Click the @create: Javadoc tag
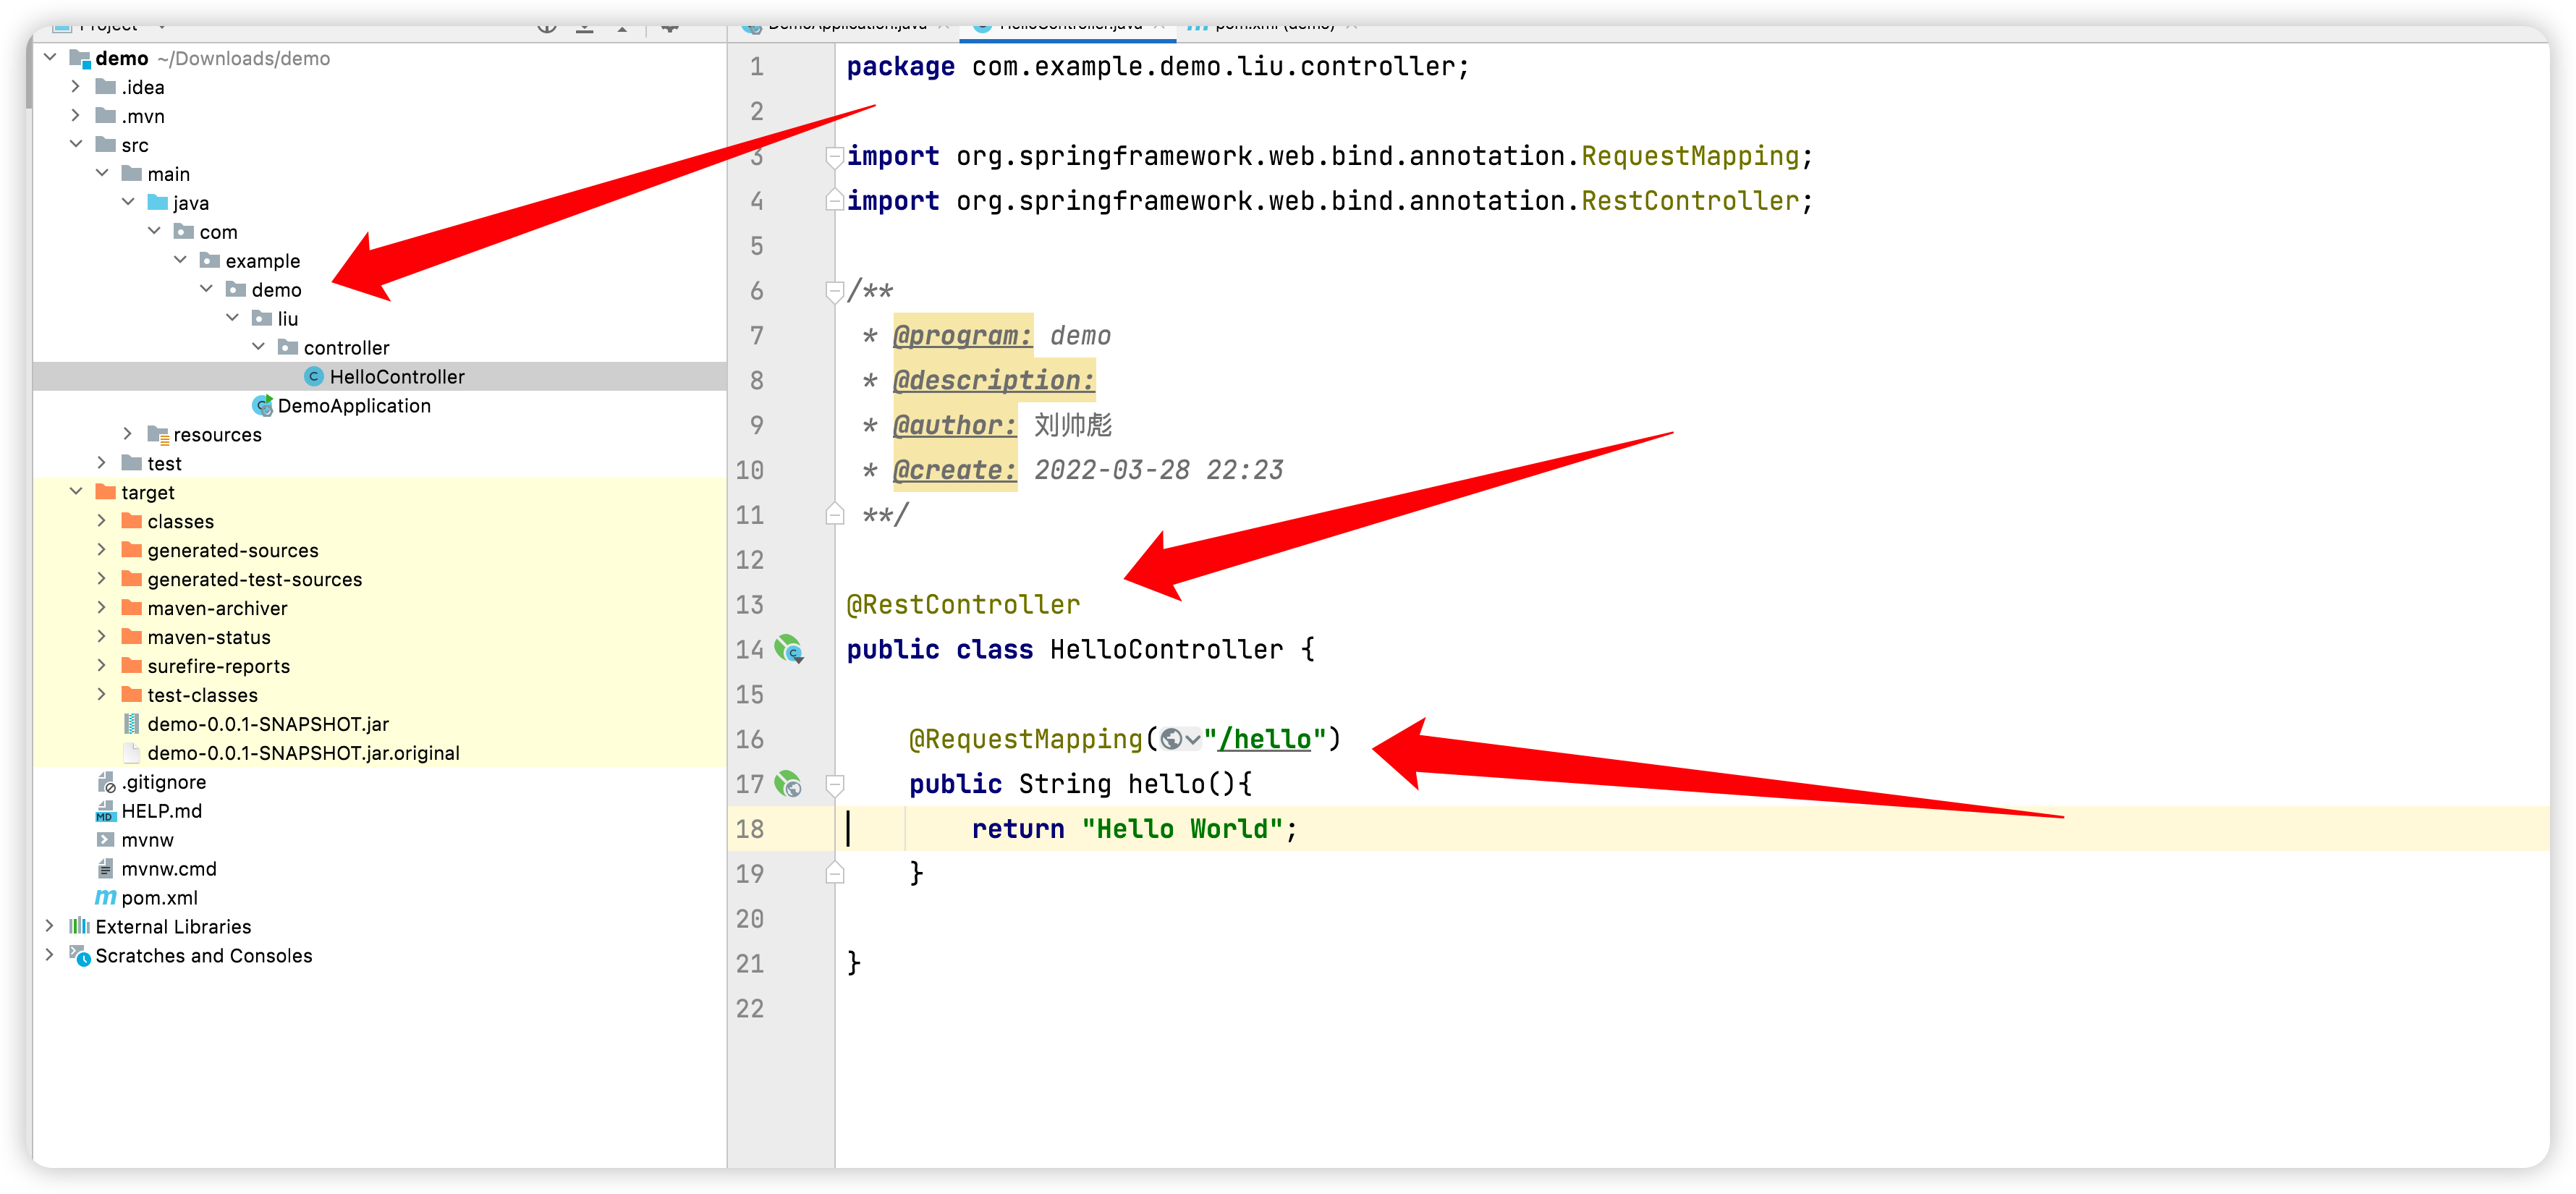 point(954,471)
